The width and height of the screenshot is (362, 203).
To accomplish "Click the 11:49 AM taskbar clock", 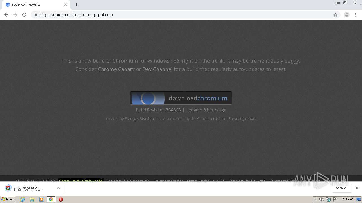I will click(348, 199).
